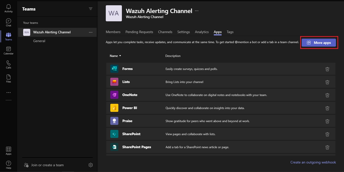The width and height of the screenshot is (344, 172).
Task: Delete the Praise app with trash icon
Action: (327, 121)
